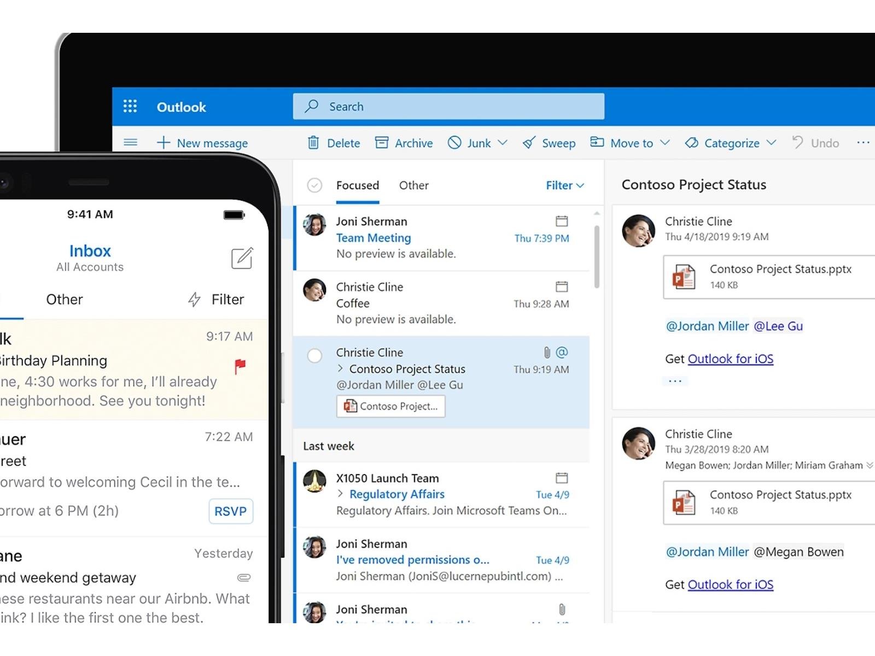Toggle the select-all circle beside Focused
This screenshot has height=656, width=875.
pos(314,185)
